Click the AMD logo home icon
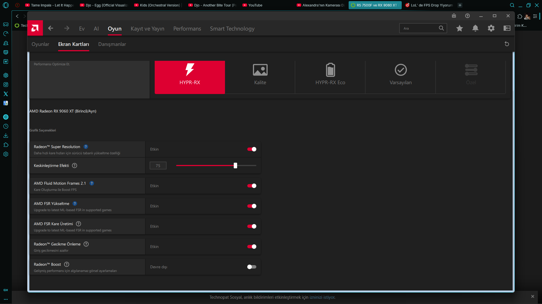 (x=35, y=28)
